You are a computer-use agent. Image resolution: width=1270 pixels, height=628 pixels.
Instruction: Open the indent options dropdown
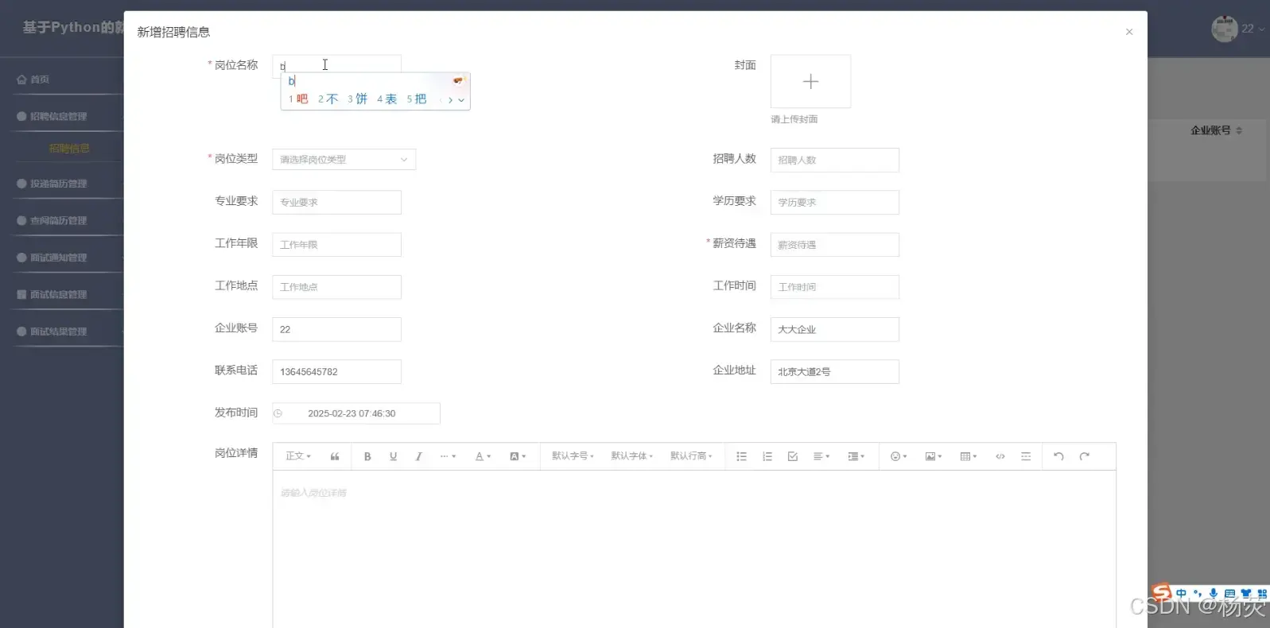click(x=856, y=456)
